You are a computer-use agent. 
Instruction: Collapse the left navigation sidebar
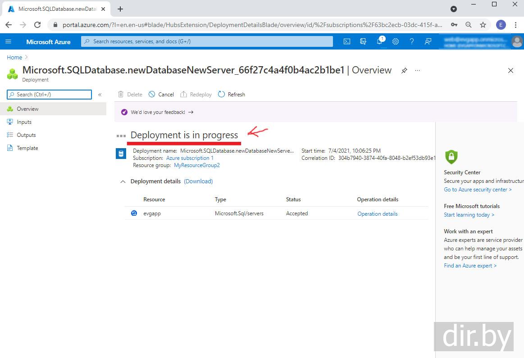pos(100,95)
